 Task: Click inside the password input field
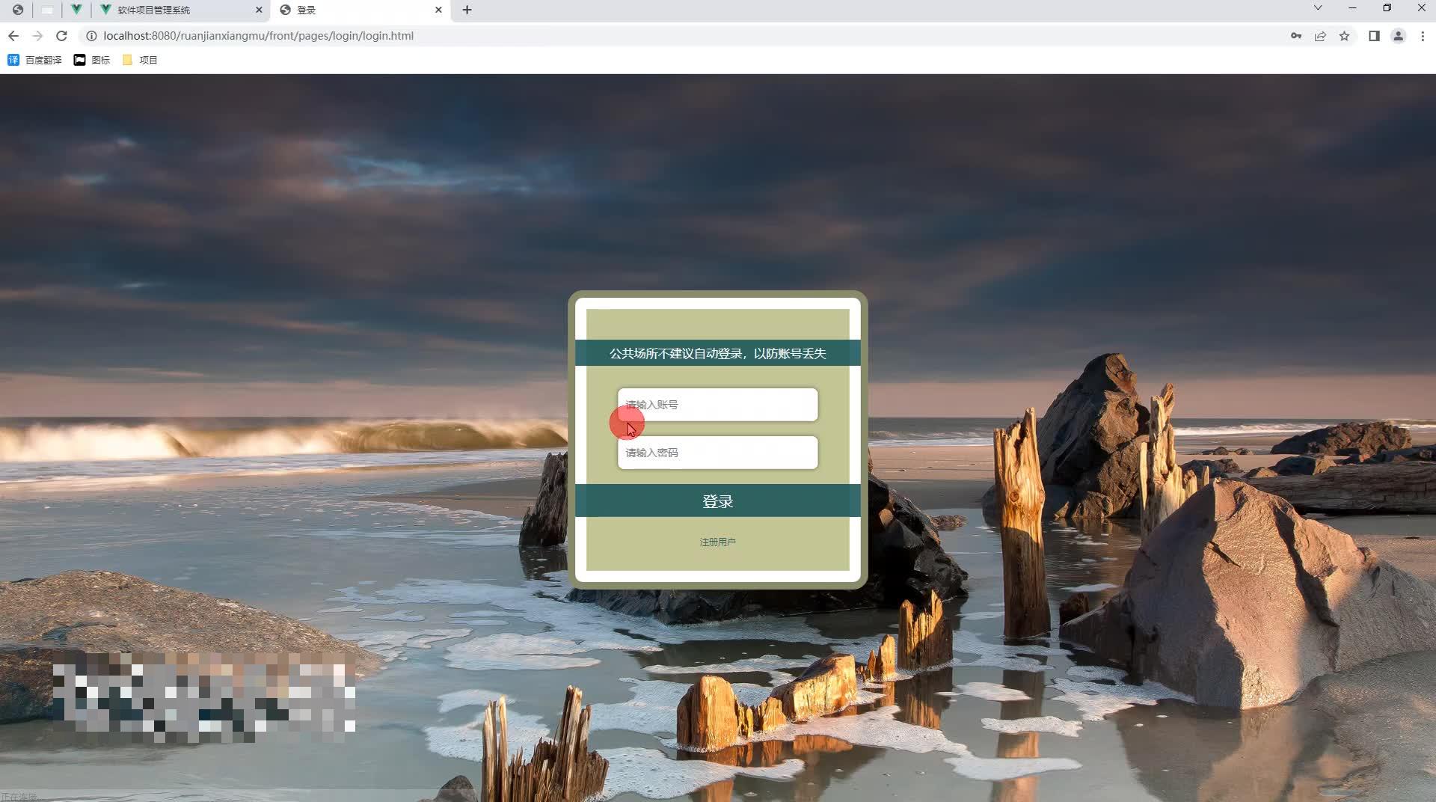click(717, 453)
